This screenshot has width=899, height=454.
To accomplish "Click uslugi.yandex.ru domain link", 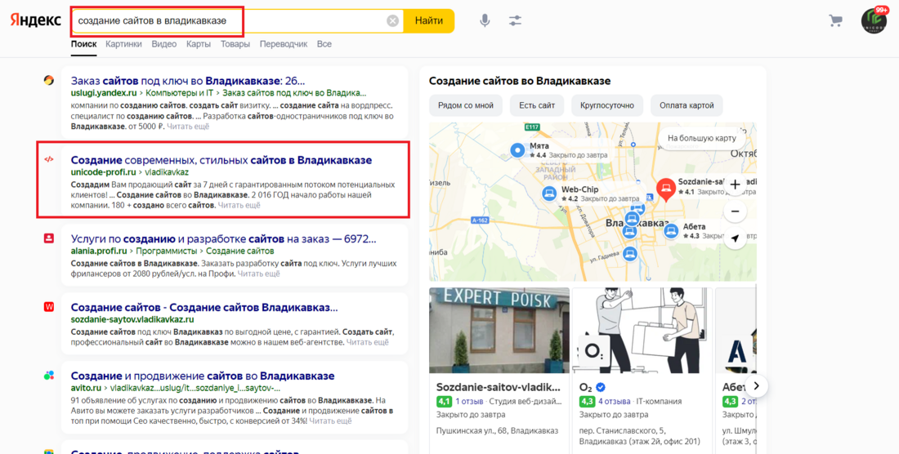I will 104,93.
